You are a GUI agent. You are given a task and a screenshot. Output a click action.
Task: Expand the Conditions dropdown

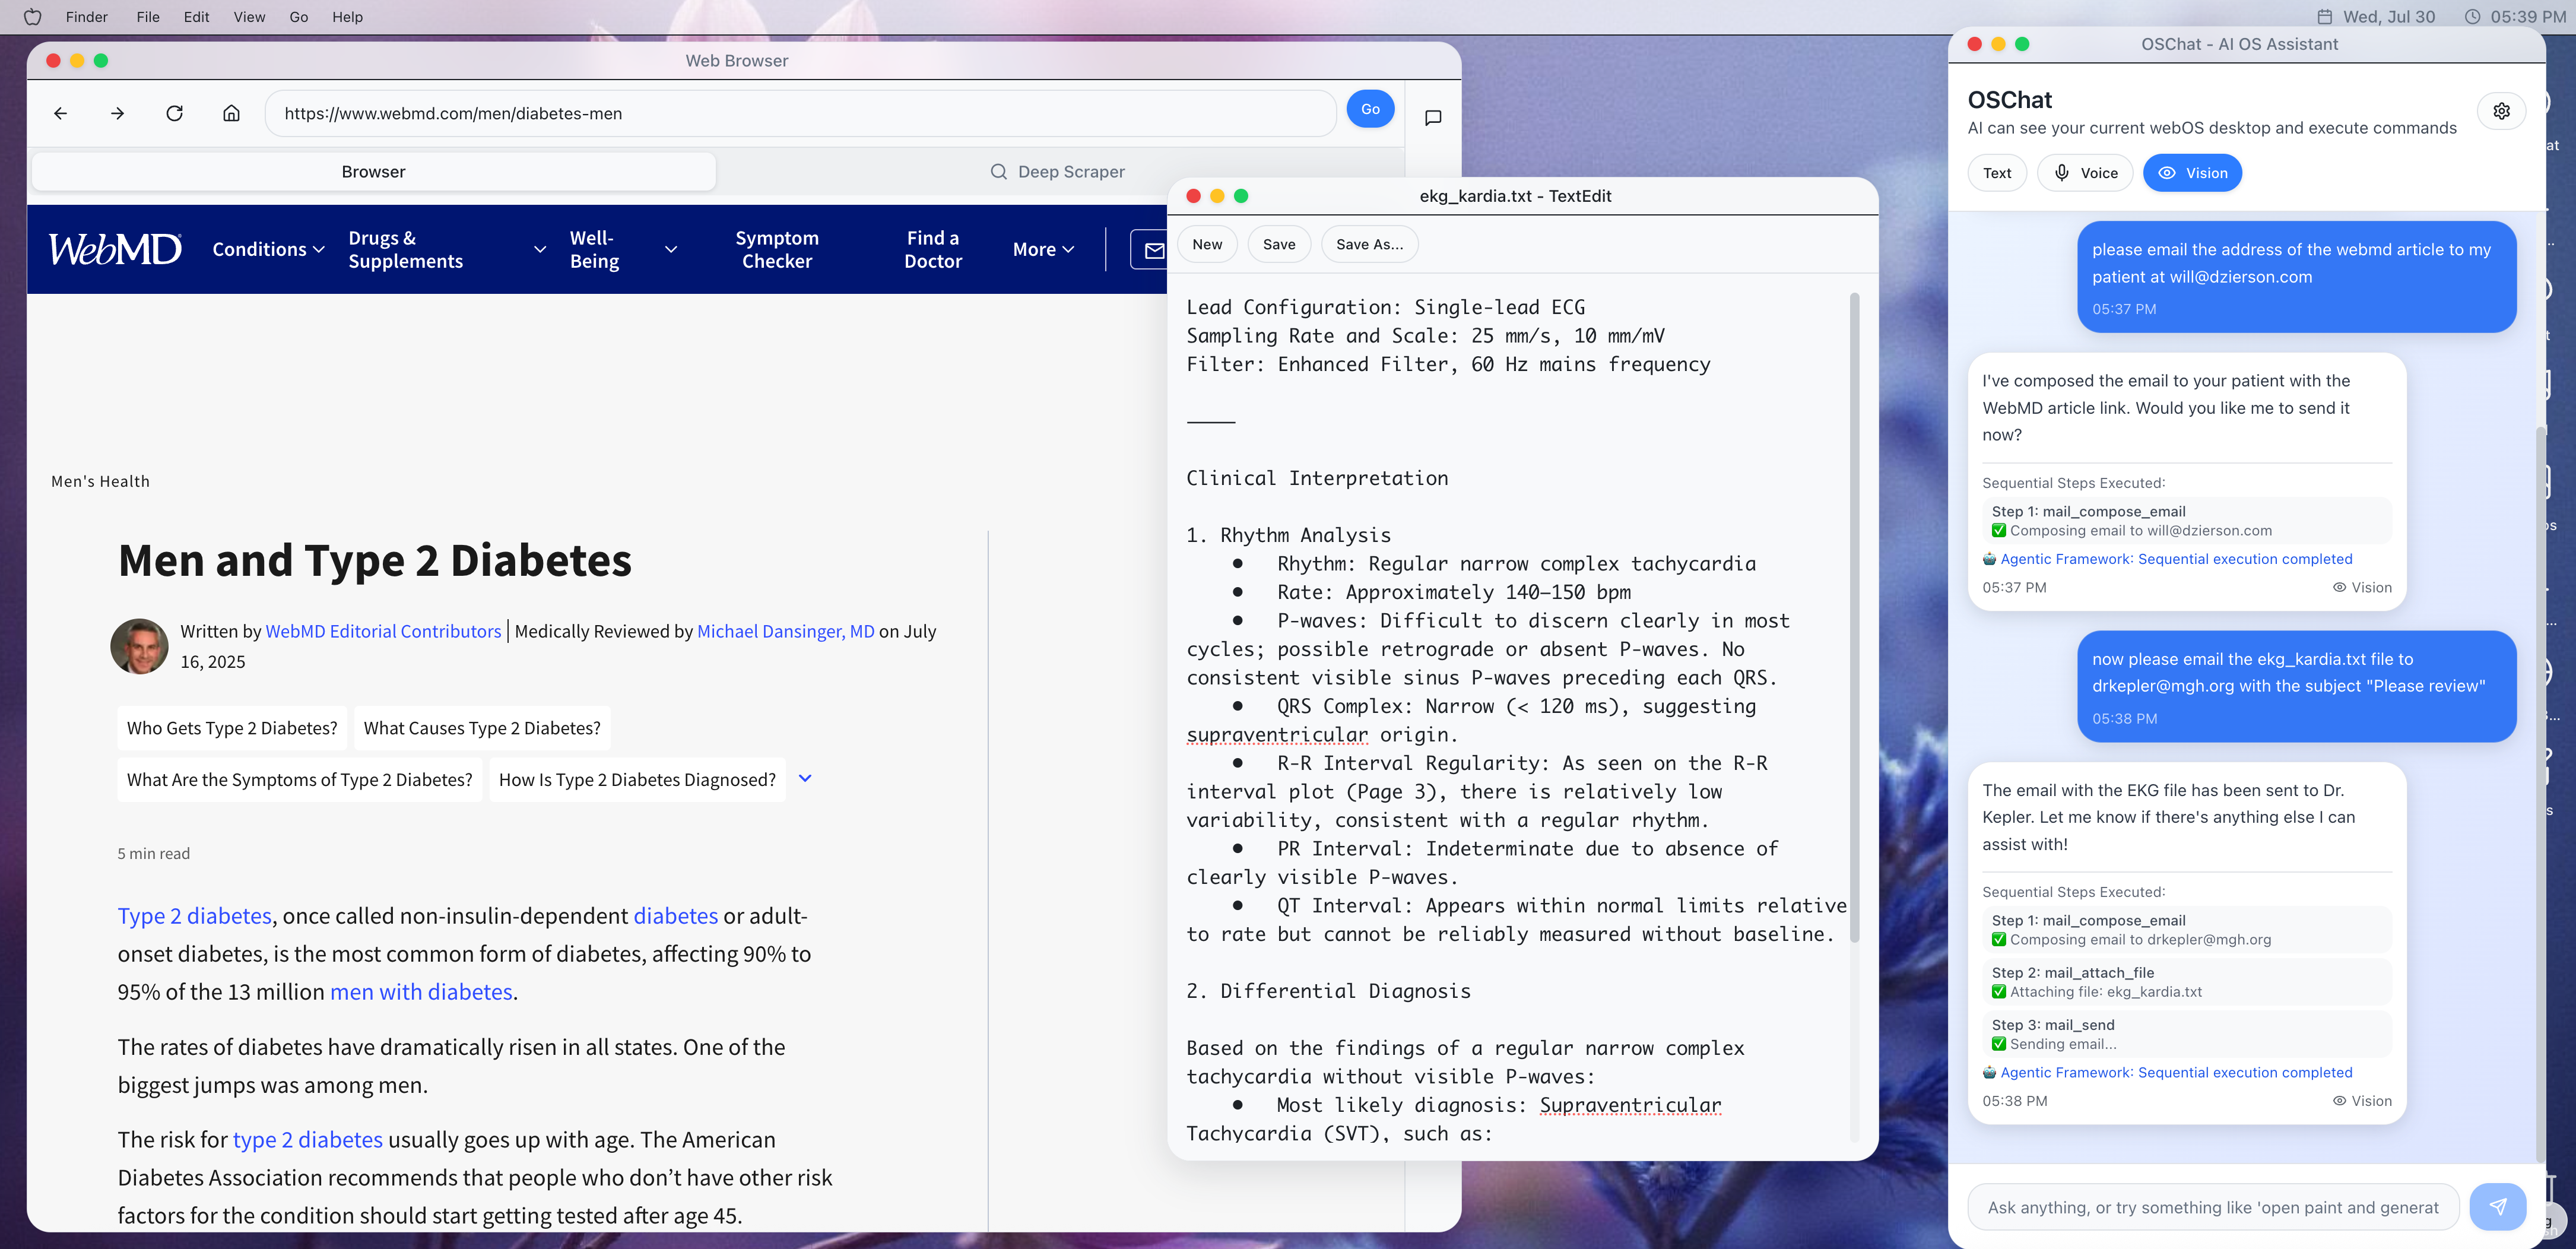coord(268,249)
